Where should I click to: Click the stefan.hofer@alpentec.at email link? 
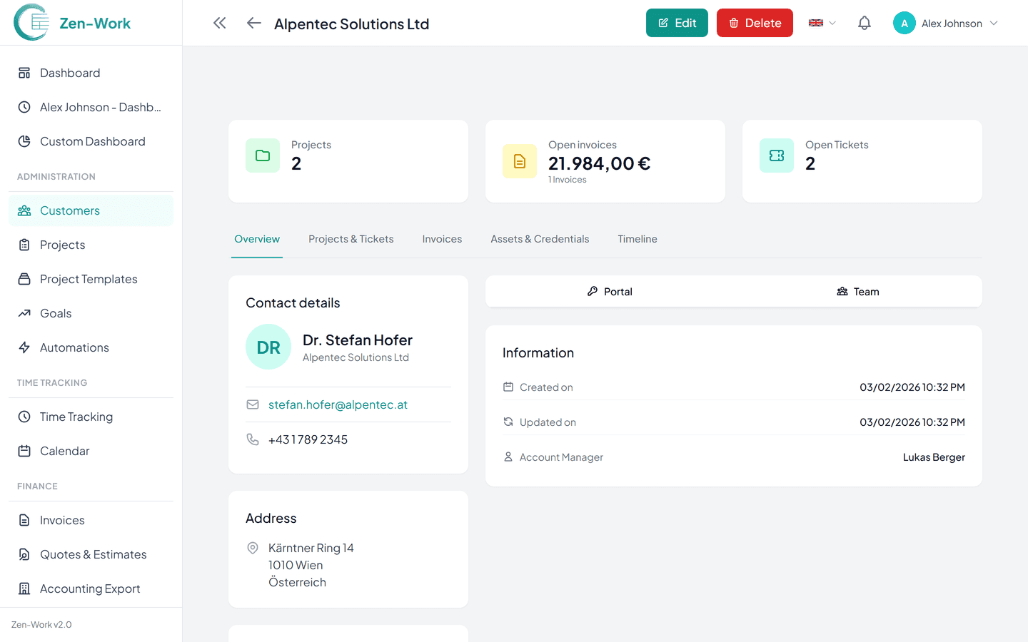(x=338, y=404)
